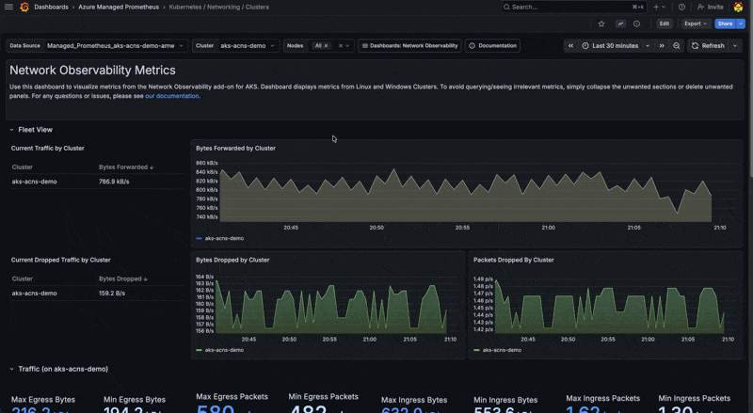The height and width of the screenshot is (413, 753).
Task: Click Packets Dropped By Cluster panel title
Action: click(513, 260)
